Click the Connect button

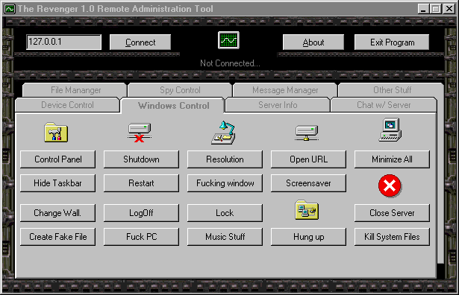140,42
